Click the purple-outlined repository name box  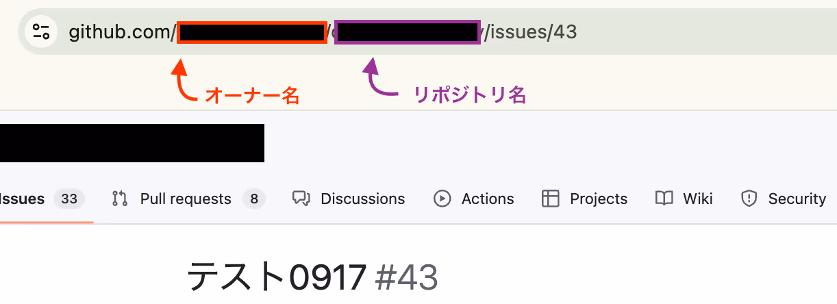point(408,32)
